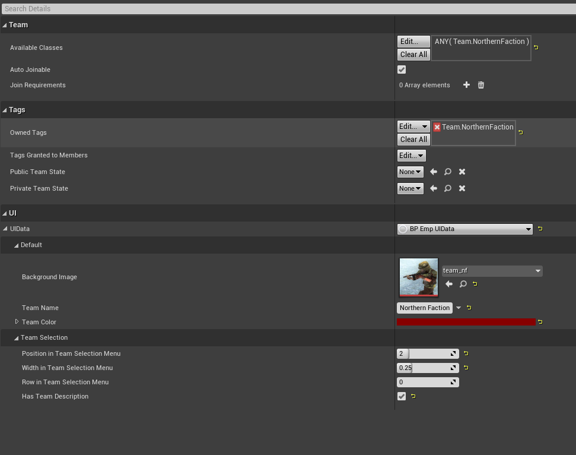576x455 pixels.
Task: Clear the Public Team State reference
Action: click(x=462, y=172)
